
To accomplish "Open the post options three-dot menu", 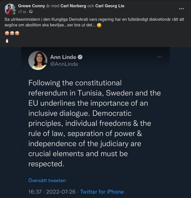I will [181, 9].
